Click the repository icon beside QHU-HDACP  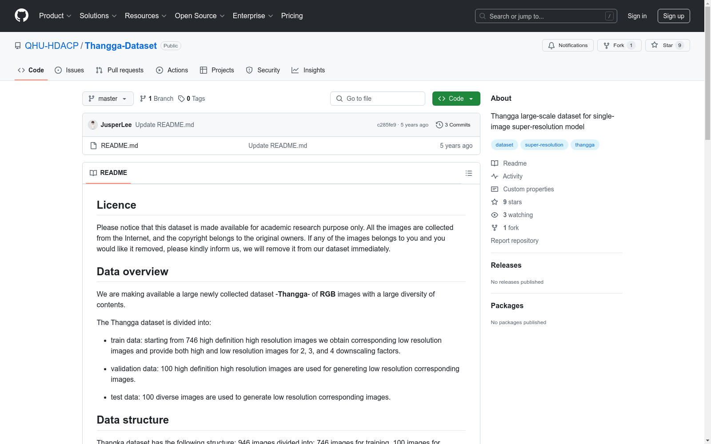pos(18,46)
